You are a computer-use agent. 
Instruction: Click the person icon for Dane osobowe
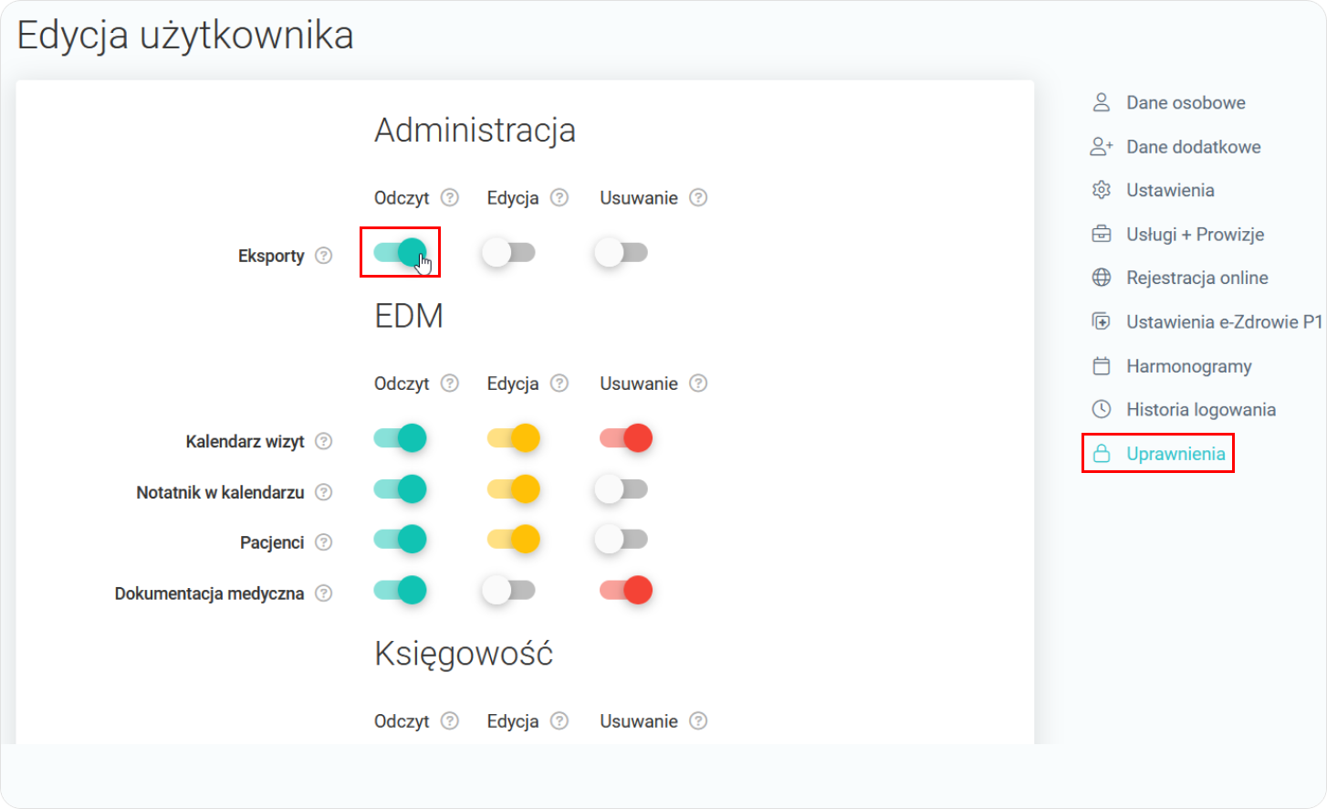tap(1102, 102)
